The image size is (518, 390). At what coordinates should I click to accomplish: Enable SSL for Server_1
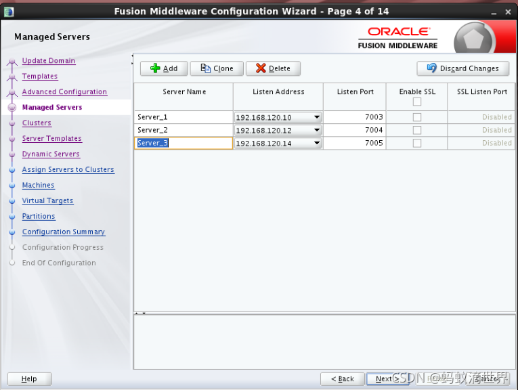coord(417,117)
